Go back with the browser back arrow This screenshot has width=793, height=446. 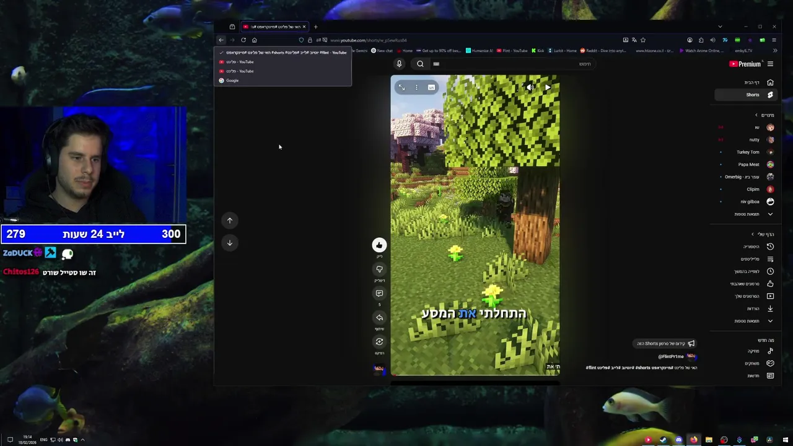click(x=221, y=40)
